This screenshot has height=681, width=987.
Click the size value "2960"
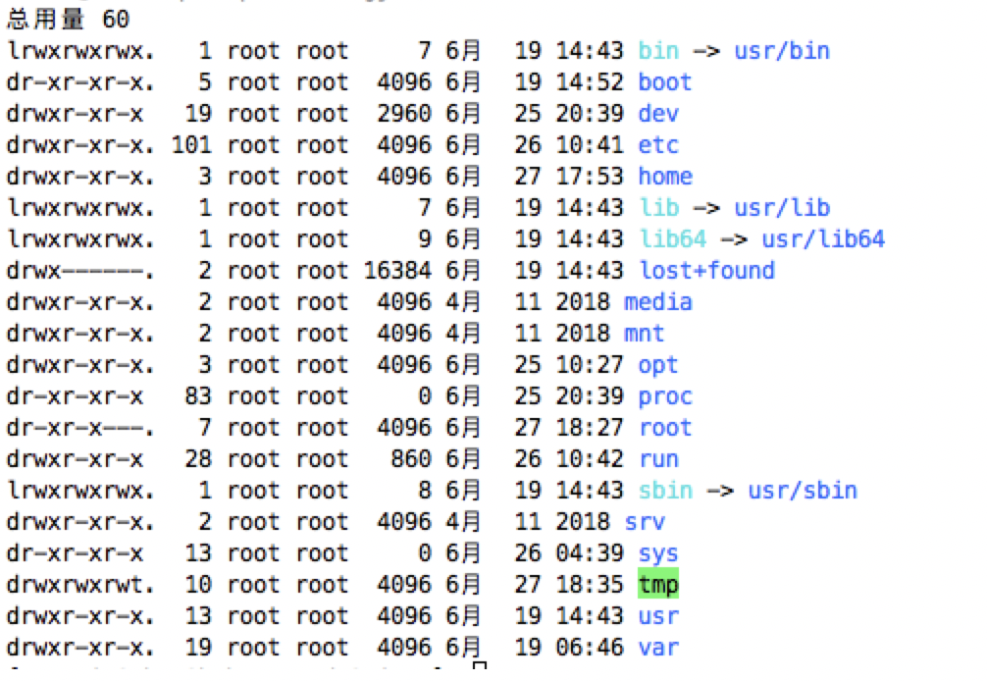tap(405, 113)
